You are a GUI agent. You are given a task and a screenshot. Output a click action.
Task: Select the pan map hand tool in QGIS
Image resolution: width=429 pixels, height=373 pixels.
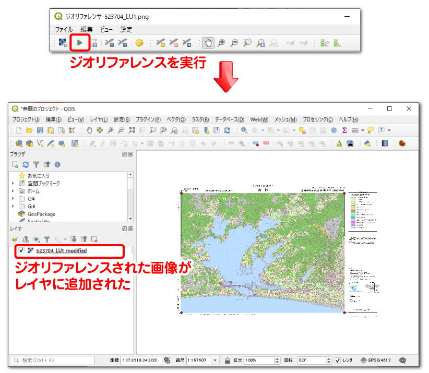[x=89, y=130]
